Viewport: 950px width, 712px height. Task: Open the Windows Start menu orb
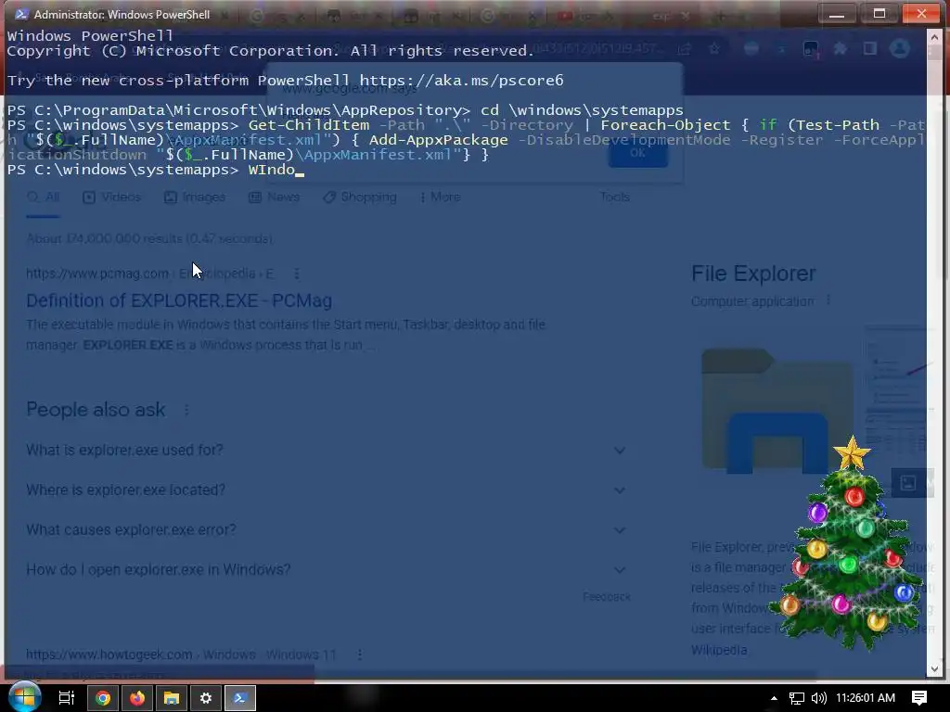(x=23, y=697)
